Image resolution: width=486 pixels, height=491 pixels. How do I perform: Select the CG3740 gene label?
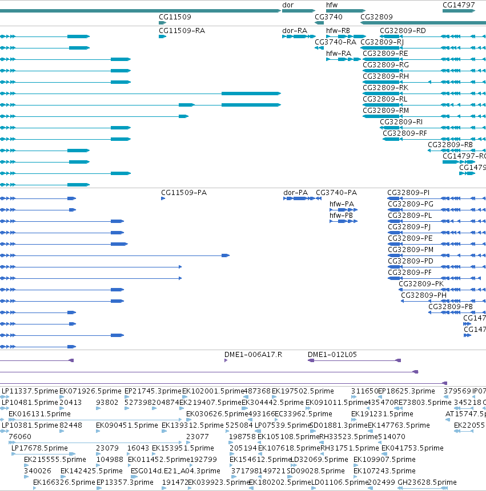[328, 17]
